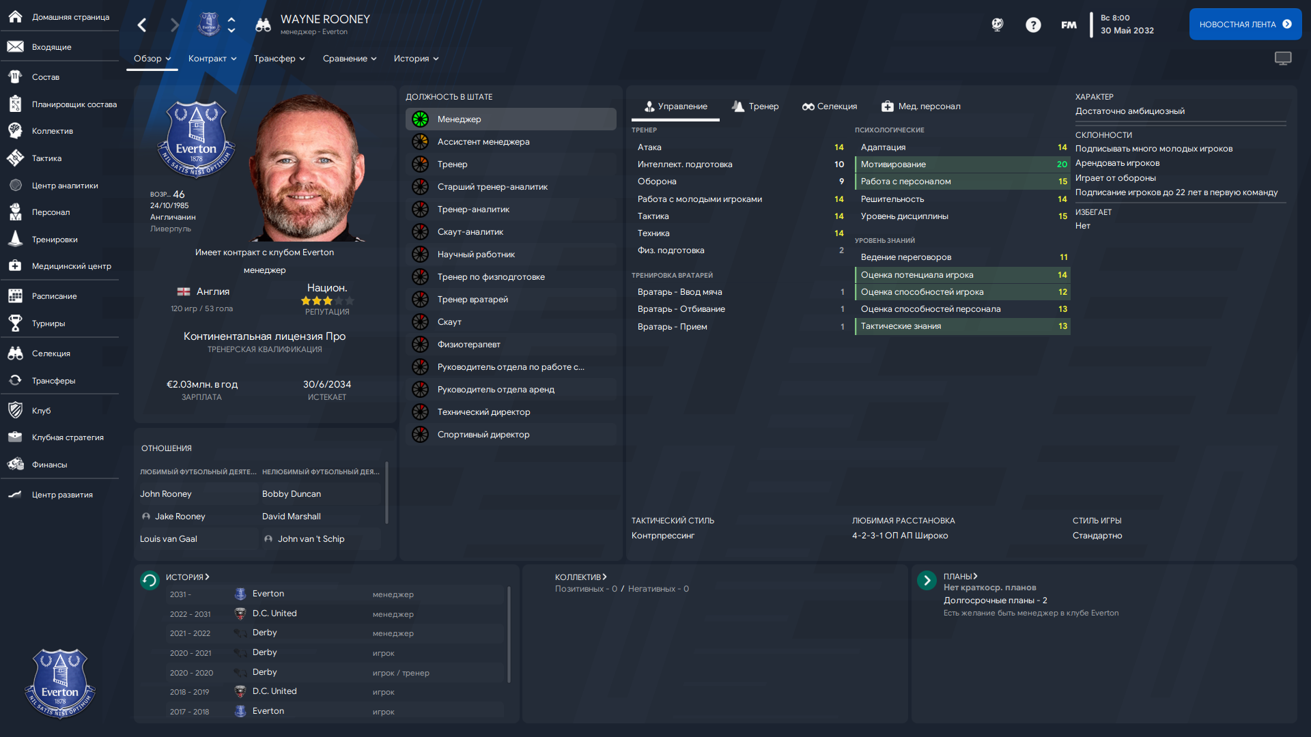The height and width of the screenshot is (737, 1311).
Task: Select the Ассистент менеджера role indicator
Action: (x=421, y=142)
